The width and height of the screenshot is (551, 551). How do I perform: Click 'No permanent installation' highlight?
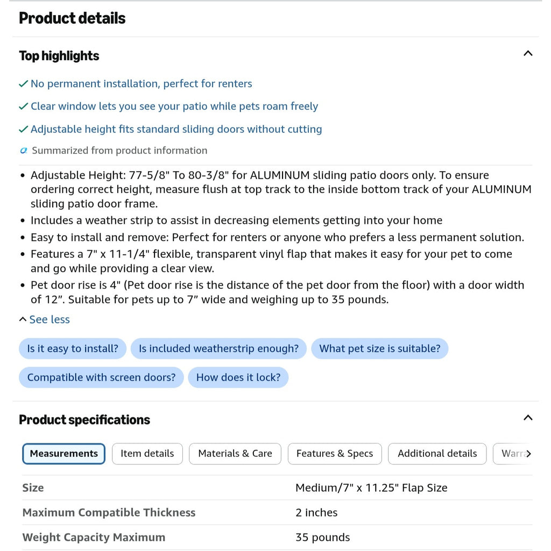click(142, 83)
